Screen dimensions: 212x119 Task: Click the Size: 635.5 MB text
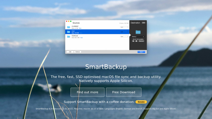click(x=75, y=38)
